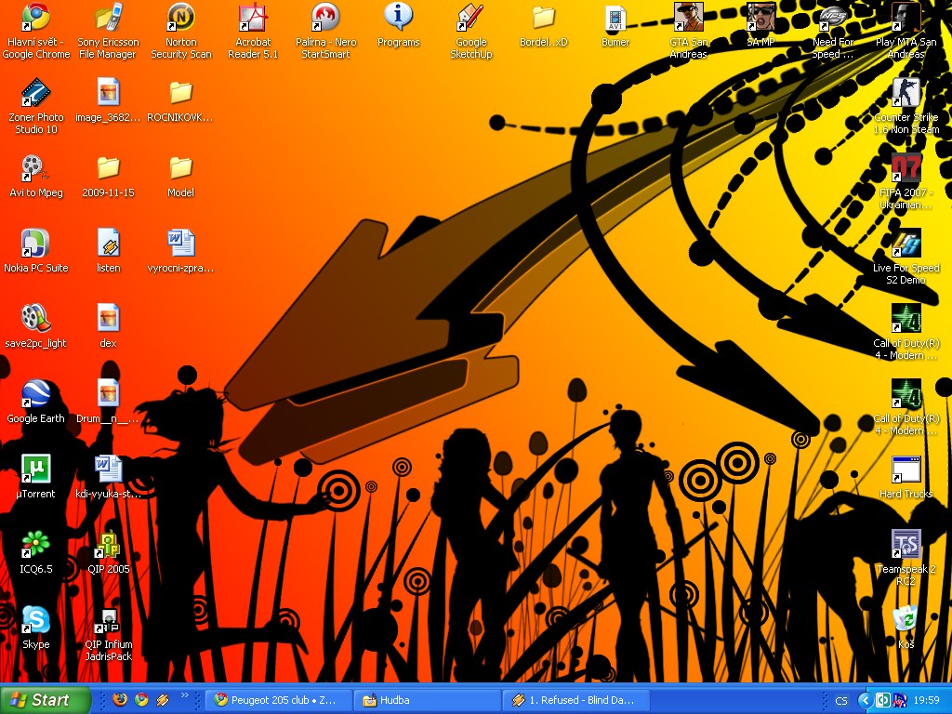Launch Nokia PC Suite from the desktop
The width and height of the screenshot is (952, 714).
35,245
